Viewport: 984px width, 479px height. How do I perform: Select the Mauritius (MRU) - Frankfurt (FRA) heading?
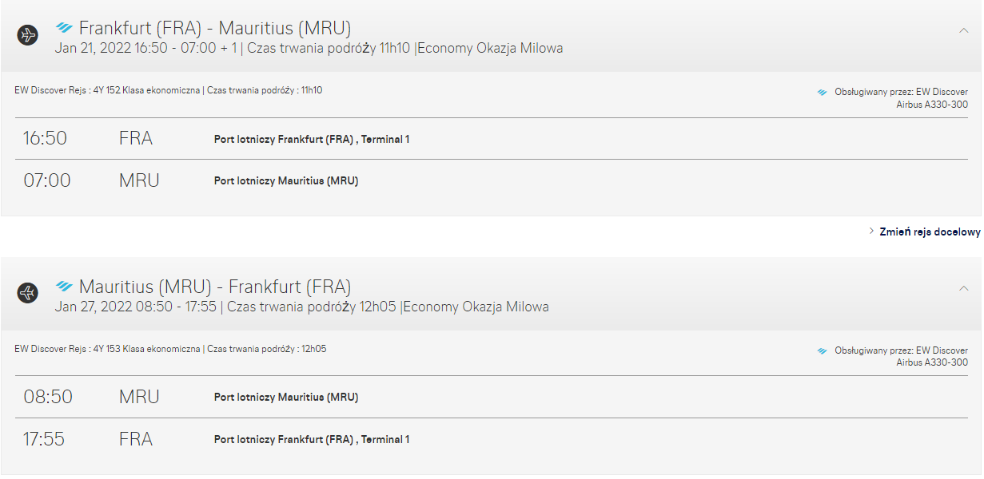pos(215,287)
